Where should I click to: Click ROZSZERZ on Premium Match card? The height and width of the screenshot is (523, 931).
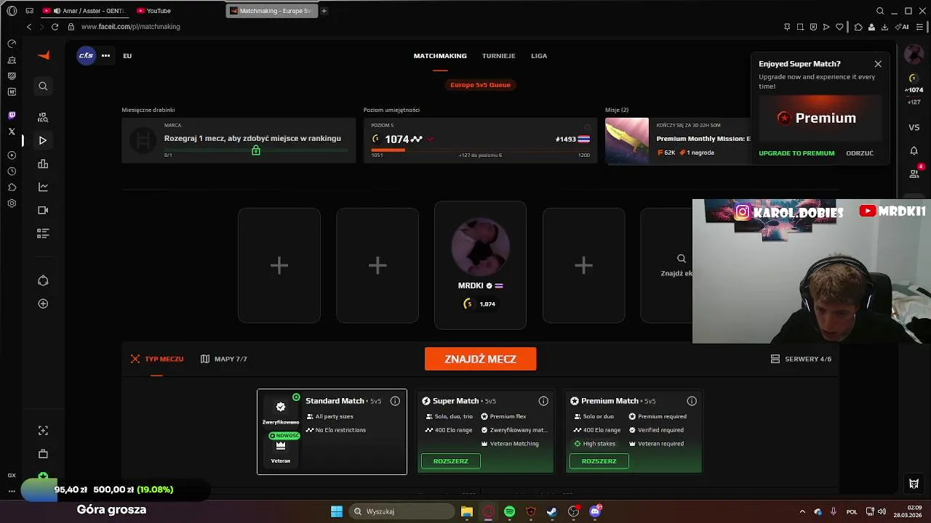[x=599, y=461]
